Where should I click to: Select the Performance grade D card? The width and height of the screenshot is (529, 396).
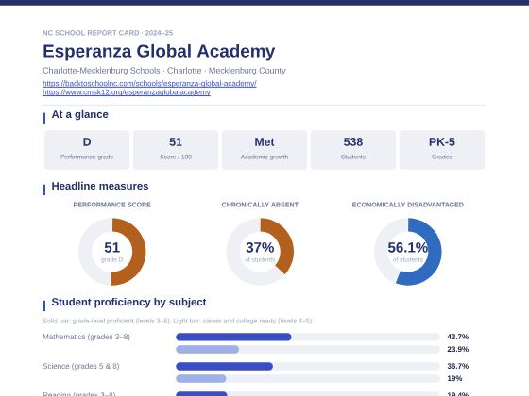tap(87, 150)
